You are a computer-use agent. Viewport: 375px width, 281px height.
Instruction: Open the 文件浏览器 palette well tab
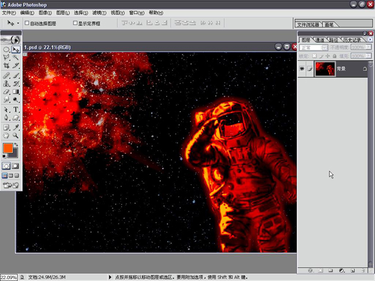tap(308, 25)
